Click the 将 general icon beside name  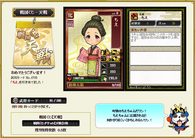(x=134, y=16)
